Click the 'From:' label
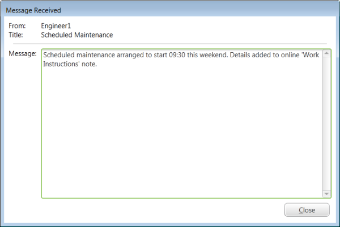This screenshot has width=340, height=227. pyautogui.click(x=18, y=26)
